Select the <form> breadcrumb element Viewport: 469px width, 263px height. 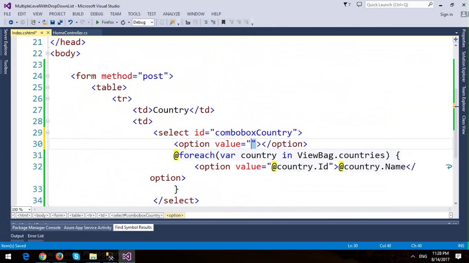click(x=58, y=216)
